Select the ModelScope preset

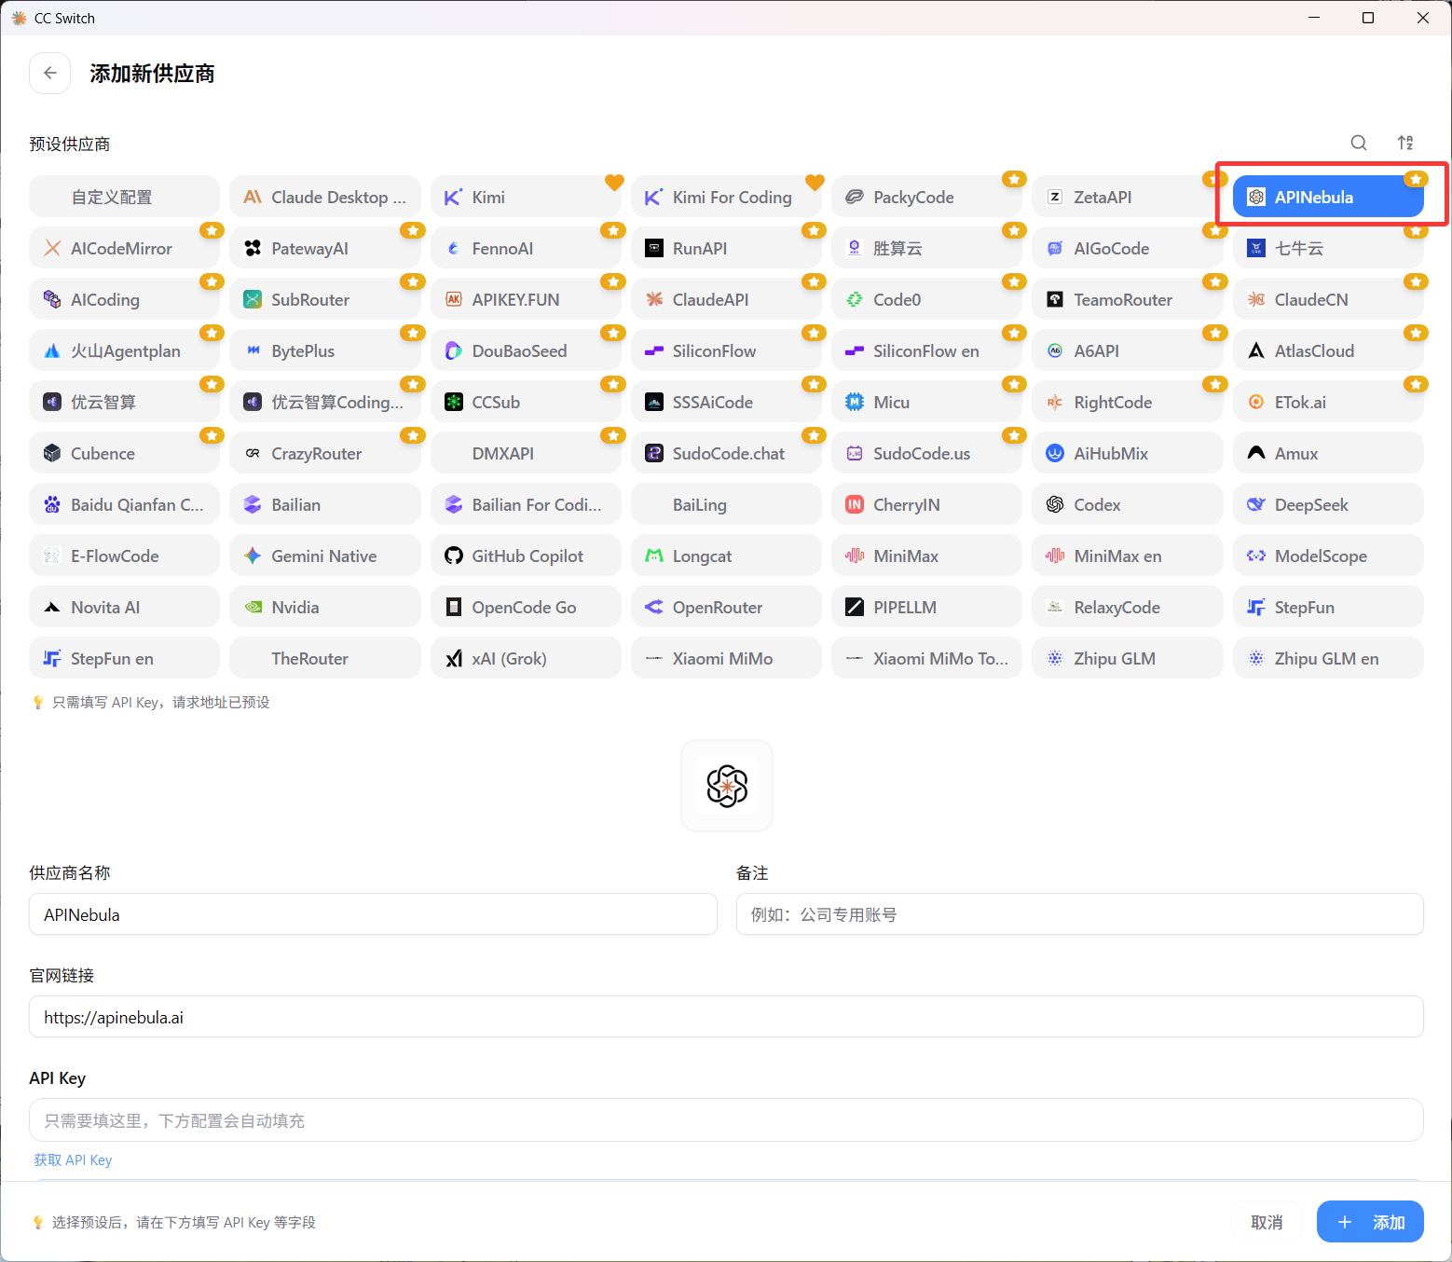coord(1328,556)
